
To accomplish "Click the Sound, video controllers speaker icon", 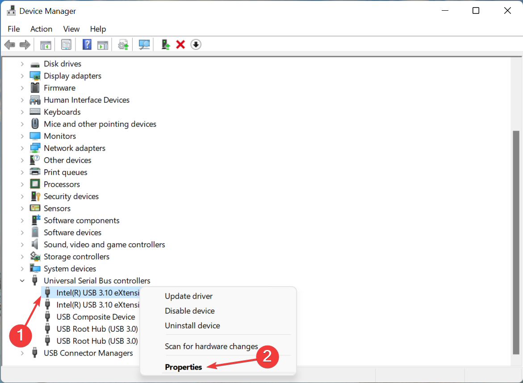I will 35,244.
